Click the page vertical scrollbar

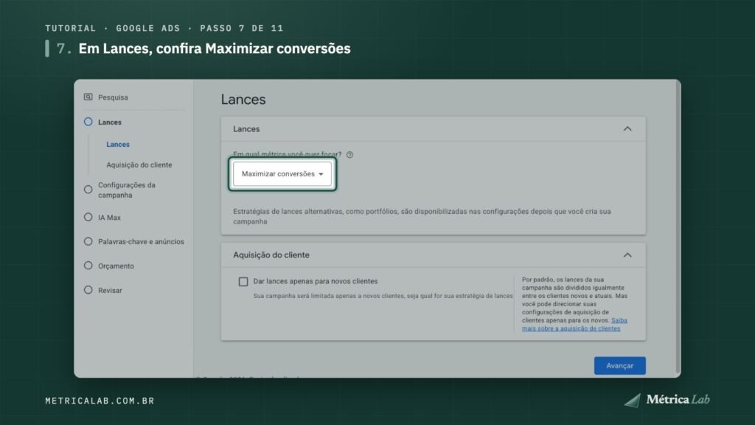pyautogui.click(x=678, y=228)
